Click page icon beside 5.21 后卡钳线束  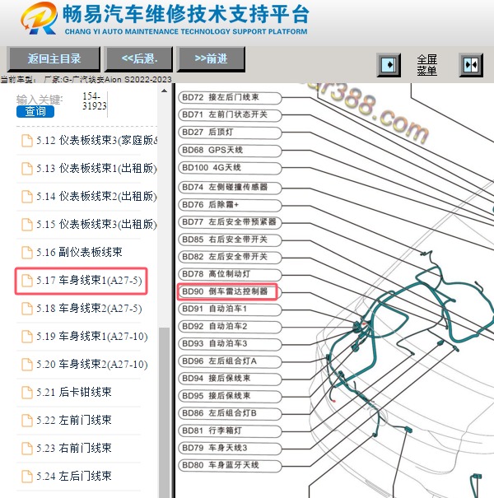tap(26, 393)
